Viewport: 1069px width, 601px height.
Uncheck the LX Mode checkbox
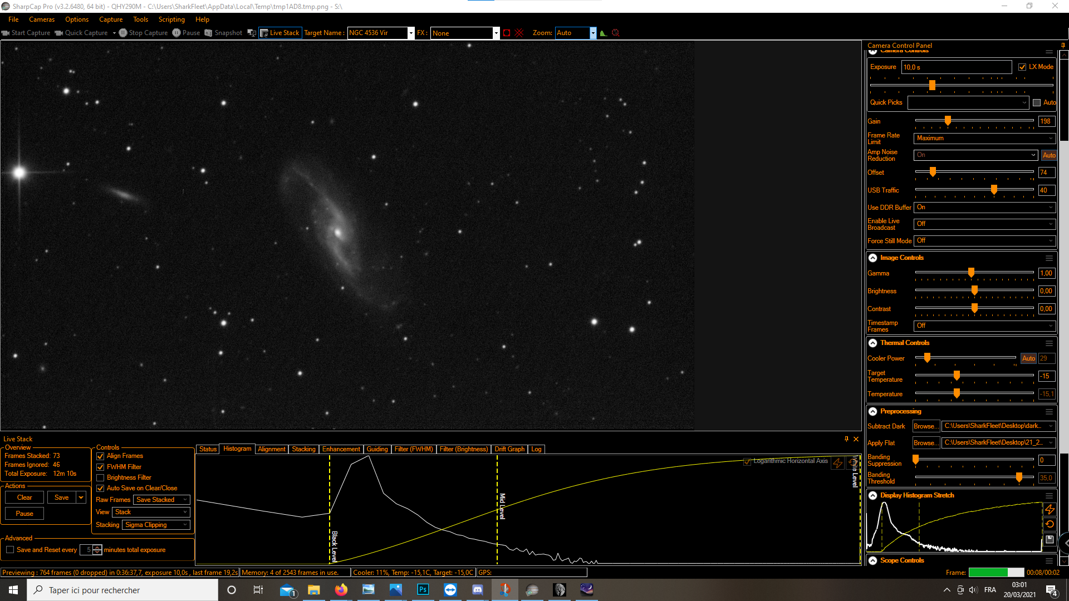pyautogui.click(x=1022, y=67)
